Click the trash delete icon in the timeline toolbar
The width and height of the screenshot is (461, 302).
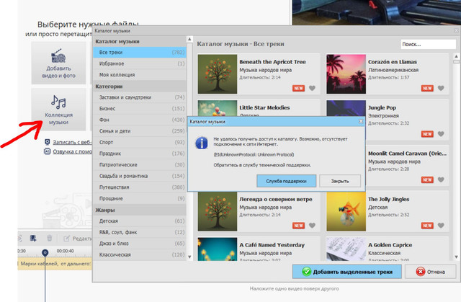pyautogui.click(x=50, y=238)
